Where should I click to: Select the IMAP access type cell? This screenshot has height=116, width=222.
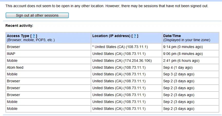(11, 54)
